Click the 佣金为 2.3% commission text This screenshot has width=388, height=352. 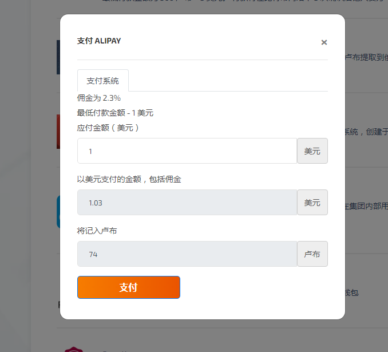(99, 98)
